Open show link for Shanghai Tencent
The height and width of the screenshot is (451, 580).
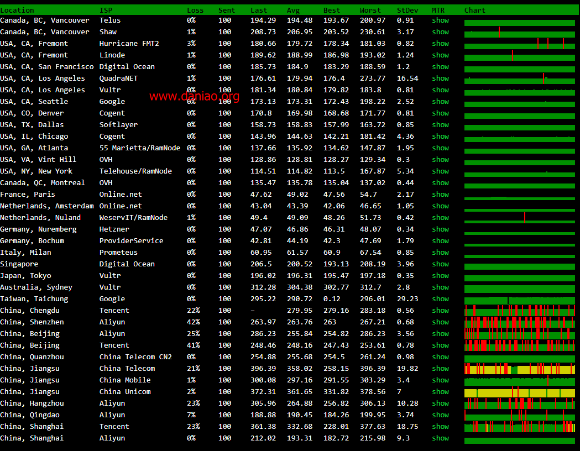pyautogui.click(x=440, y=427)
